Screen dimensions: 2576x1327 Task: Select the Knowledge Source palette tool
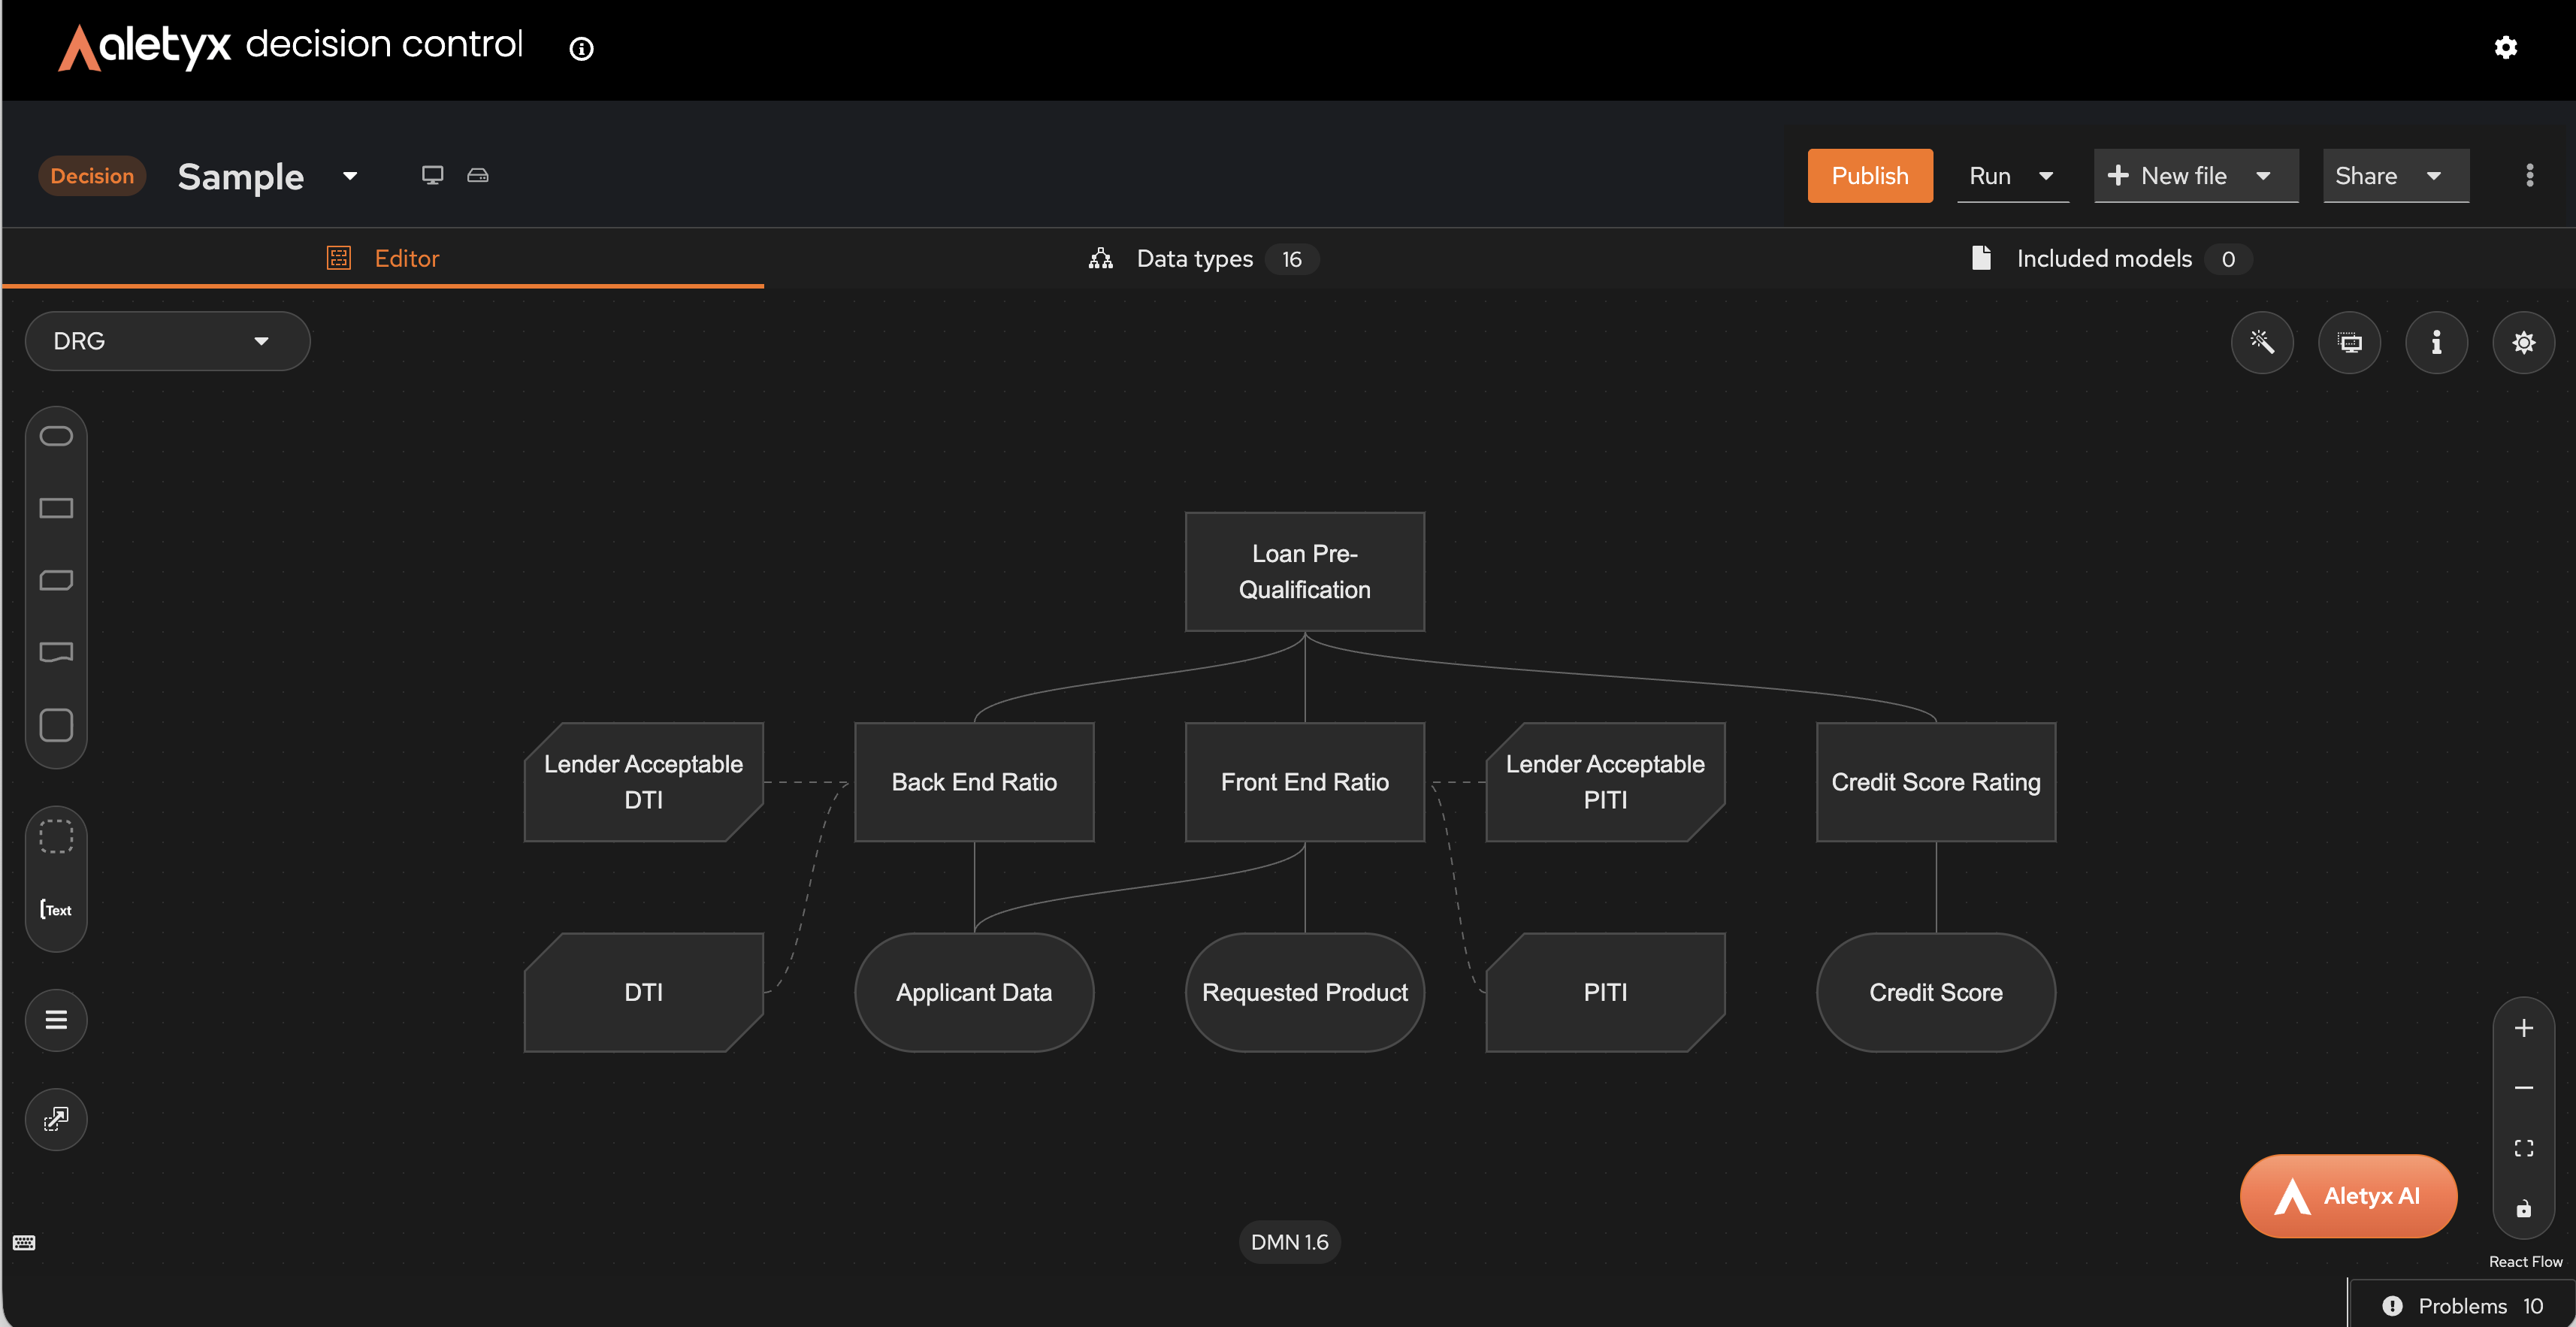(x=56, y=652)
